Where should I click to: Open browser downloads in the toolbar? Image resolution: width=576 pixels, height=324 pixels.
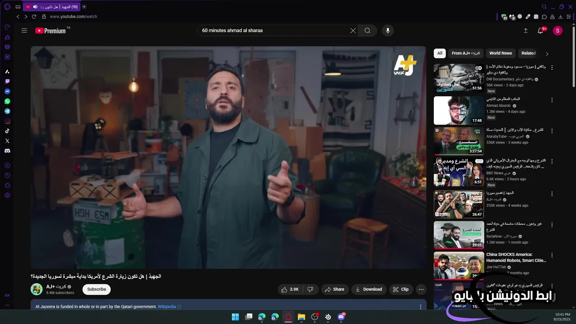[x=561, y=17]
